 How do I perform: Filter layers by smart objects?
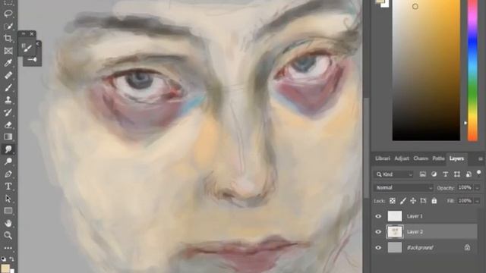(x=469, y=174)
